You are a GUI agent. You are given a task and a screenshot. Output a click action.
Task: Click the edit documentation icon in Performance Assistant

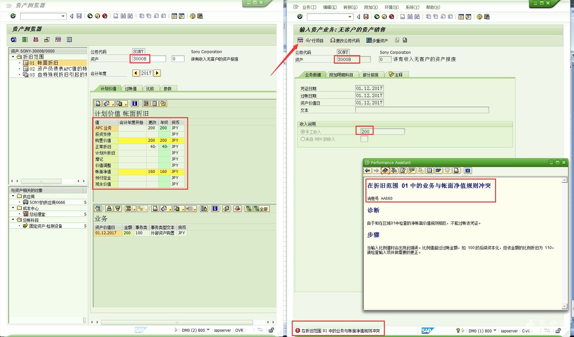click(x=403, y=171)
